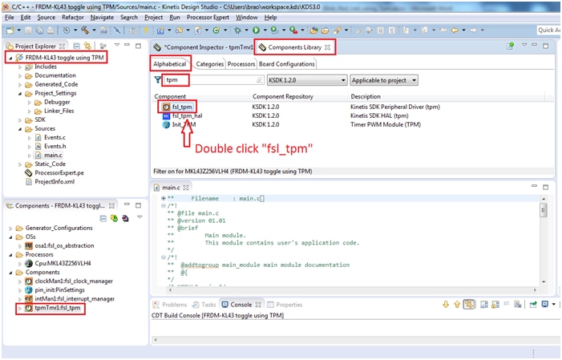This screenshot has width=562, height=360.
Task: Switch to the Categories tab
Action: [x=210, y=64]
